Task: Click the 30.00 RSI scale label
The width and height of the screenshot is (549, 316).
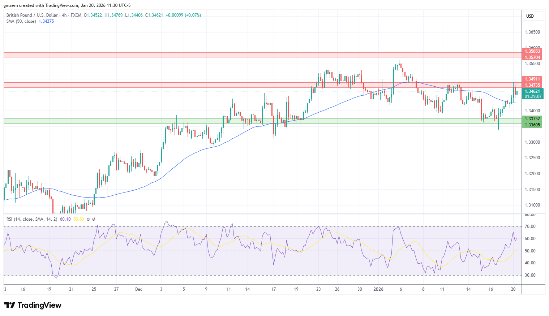Action: click(530, 275)
